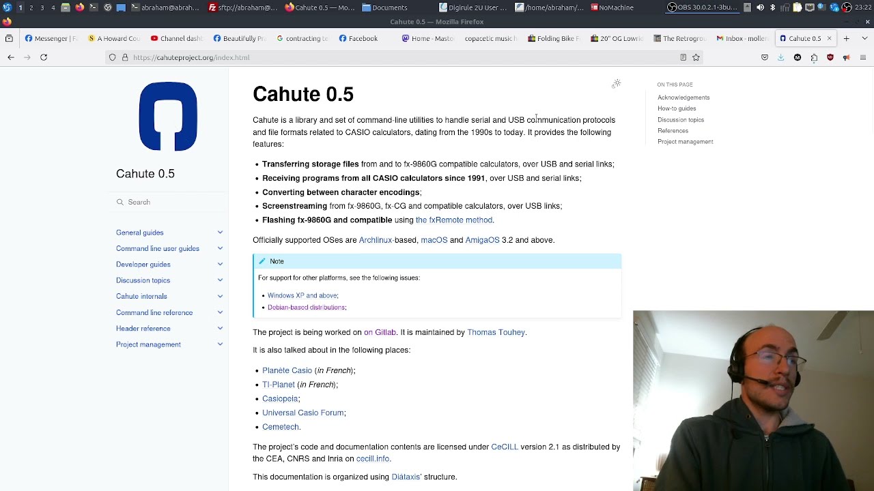Toggle light/dark theme sun icon
Image resolution: width=874 pixels, height=491 pixels.
click(616, 84)
